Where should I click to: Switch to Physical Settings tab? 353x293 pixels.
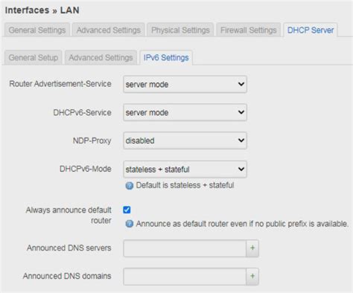point(180,30)
